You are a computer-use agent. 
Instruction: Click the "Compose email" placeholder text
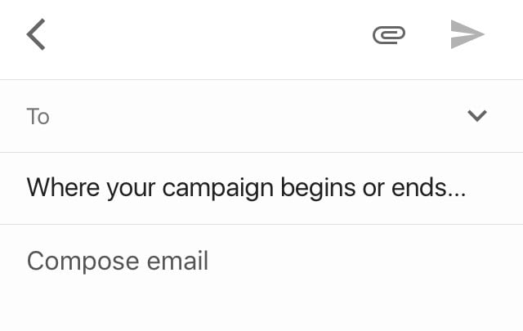tap(118, 262)
